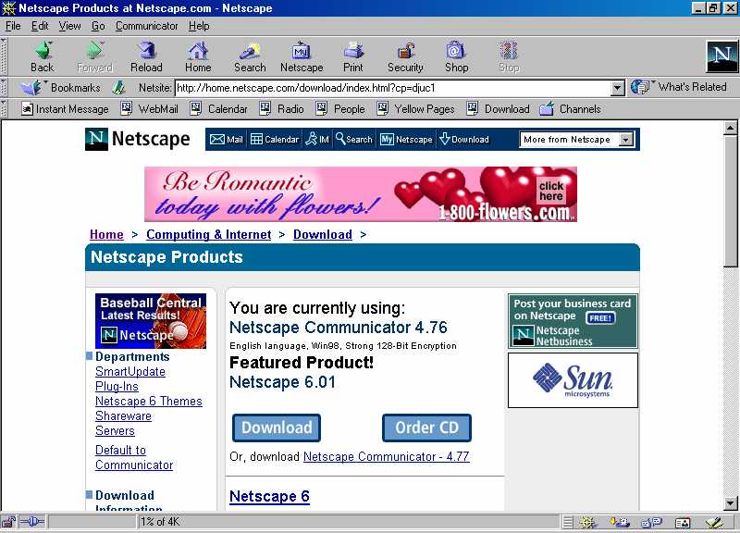Viewport: 740px width, 533px height.
Task: Click the Netscape Netbusiness business card ad
Action: point(573,321)
